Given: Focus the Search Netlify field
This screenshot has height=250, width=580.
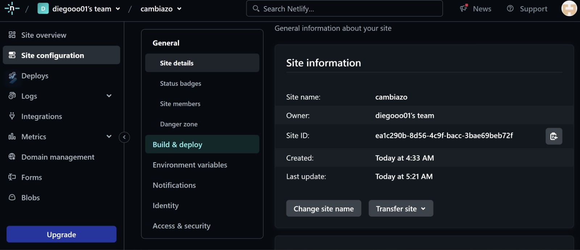Looking at the screenshot, I should pos(344,8).
